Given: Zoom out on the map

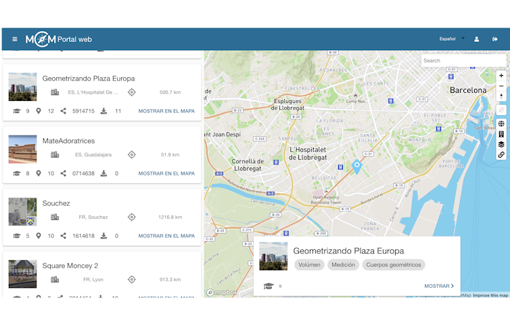Looking at the screenshot, I should 501,86.
